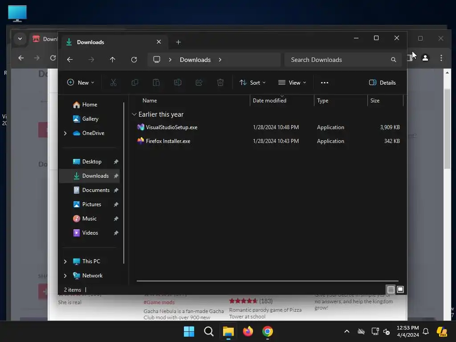This screenshot has height=342, width=456.
Task: Select Desktop in navigation pane
Action: tap(92, 162)
